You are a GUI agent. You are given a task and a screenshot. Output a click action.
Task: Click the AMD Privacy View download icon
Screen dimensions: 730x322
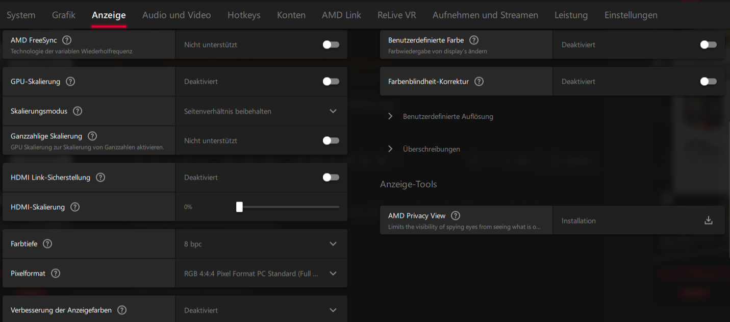click(708, 220)
